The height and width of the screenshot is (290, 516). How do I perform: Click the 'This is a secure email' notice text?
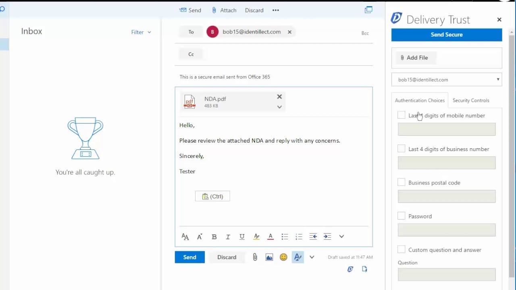225,77
